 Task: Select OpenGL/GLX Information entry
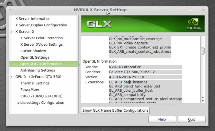point(44,64)
